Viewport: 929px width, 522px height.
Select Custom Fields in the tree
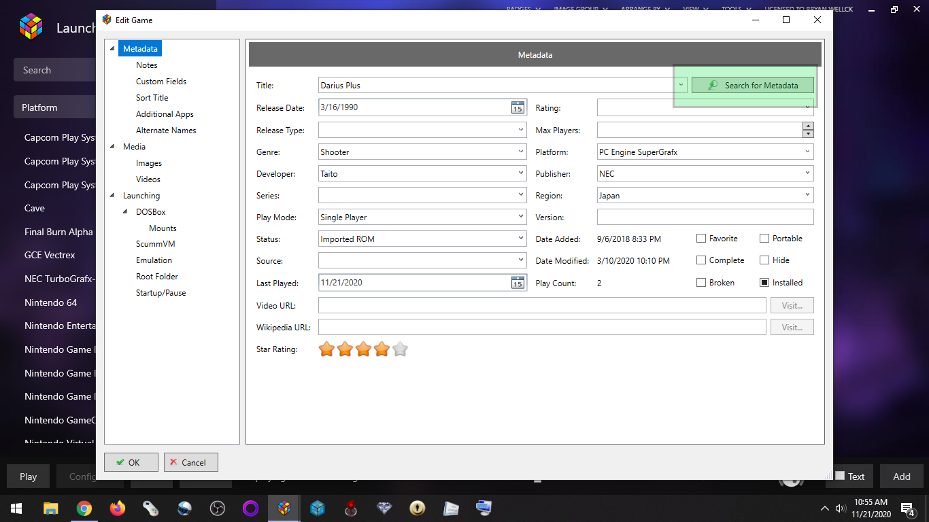point(161,82)
